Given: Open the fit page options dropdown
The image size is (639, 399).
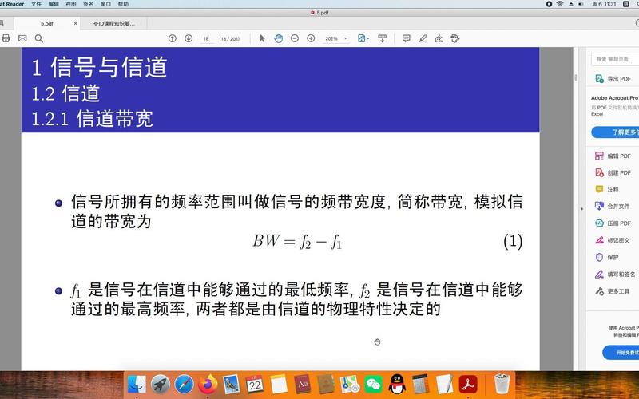Looking at the screenshot, I should tap(363, 38).
